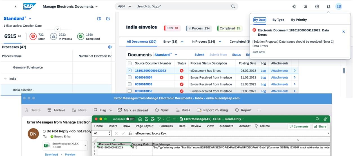Open the EB user profile avatar
This screenshot has height=156, width=353.
pos(339,6)
